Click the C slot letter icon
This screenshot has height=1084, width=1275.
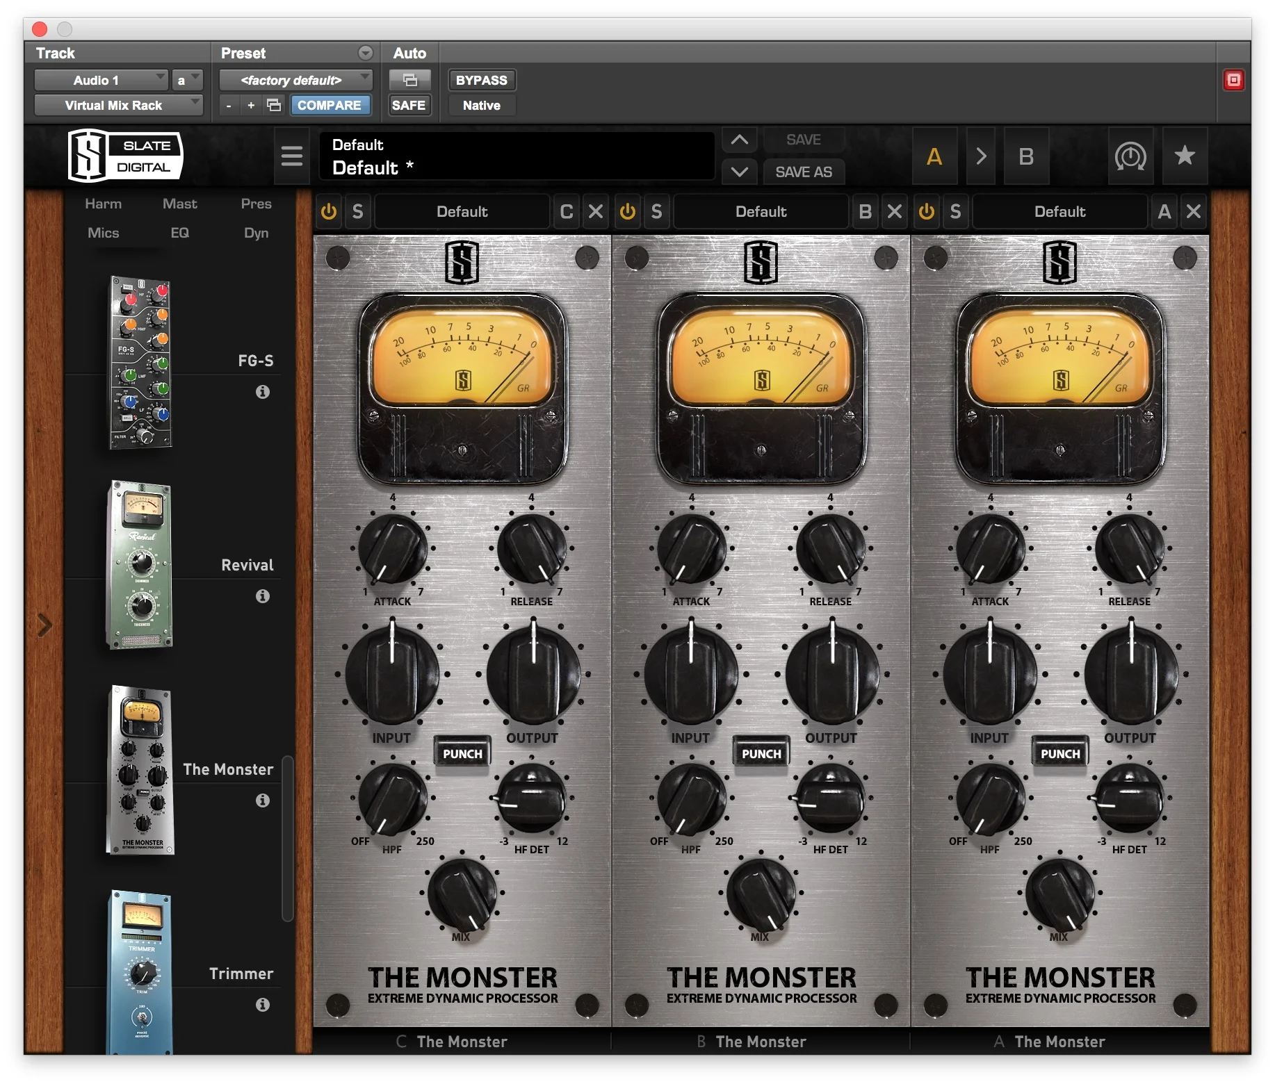[x=567, y=211]
